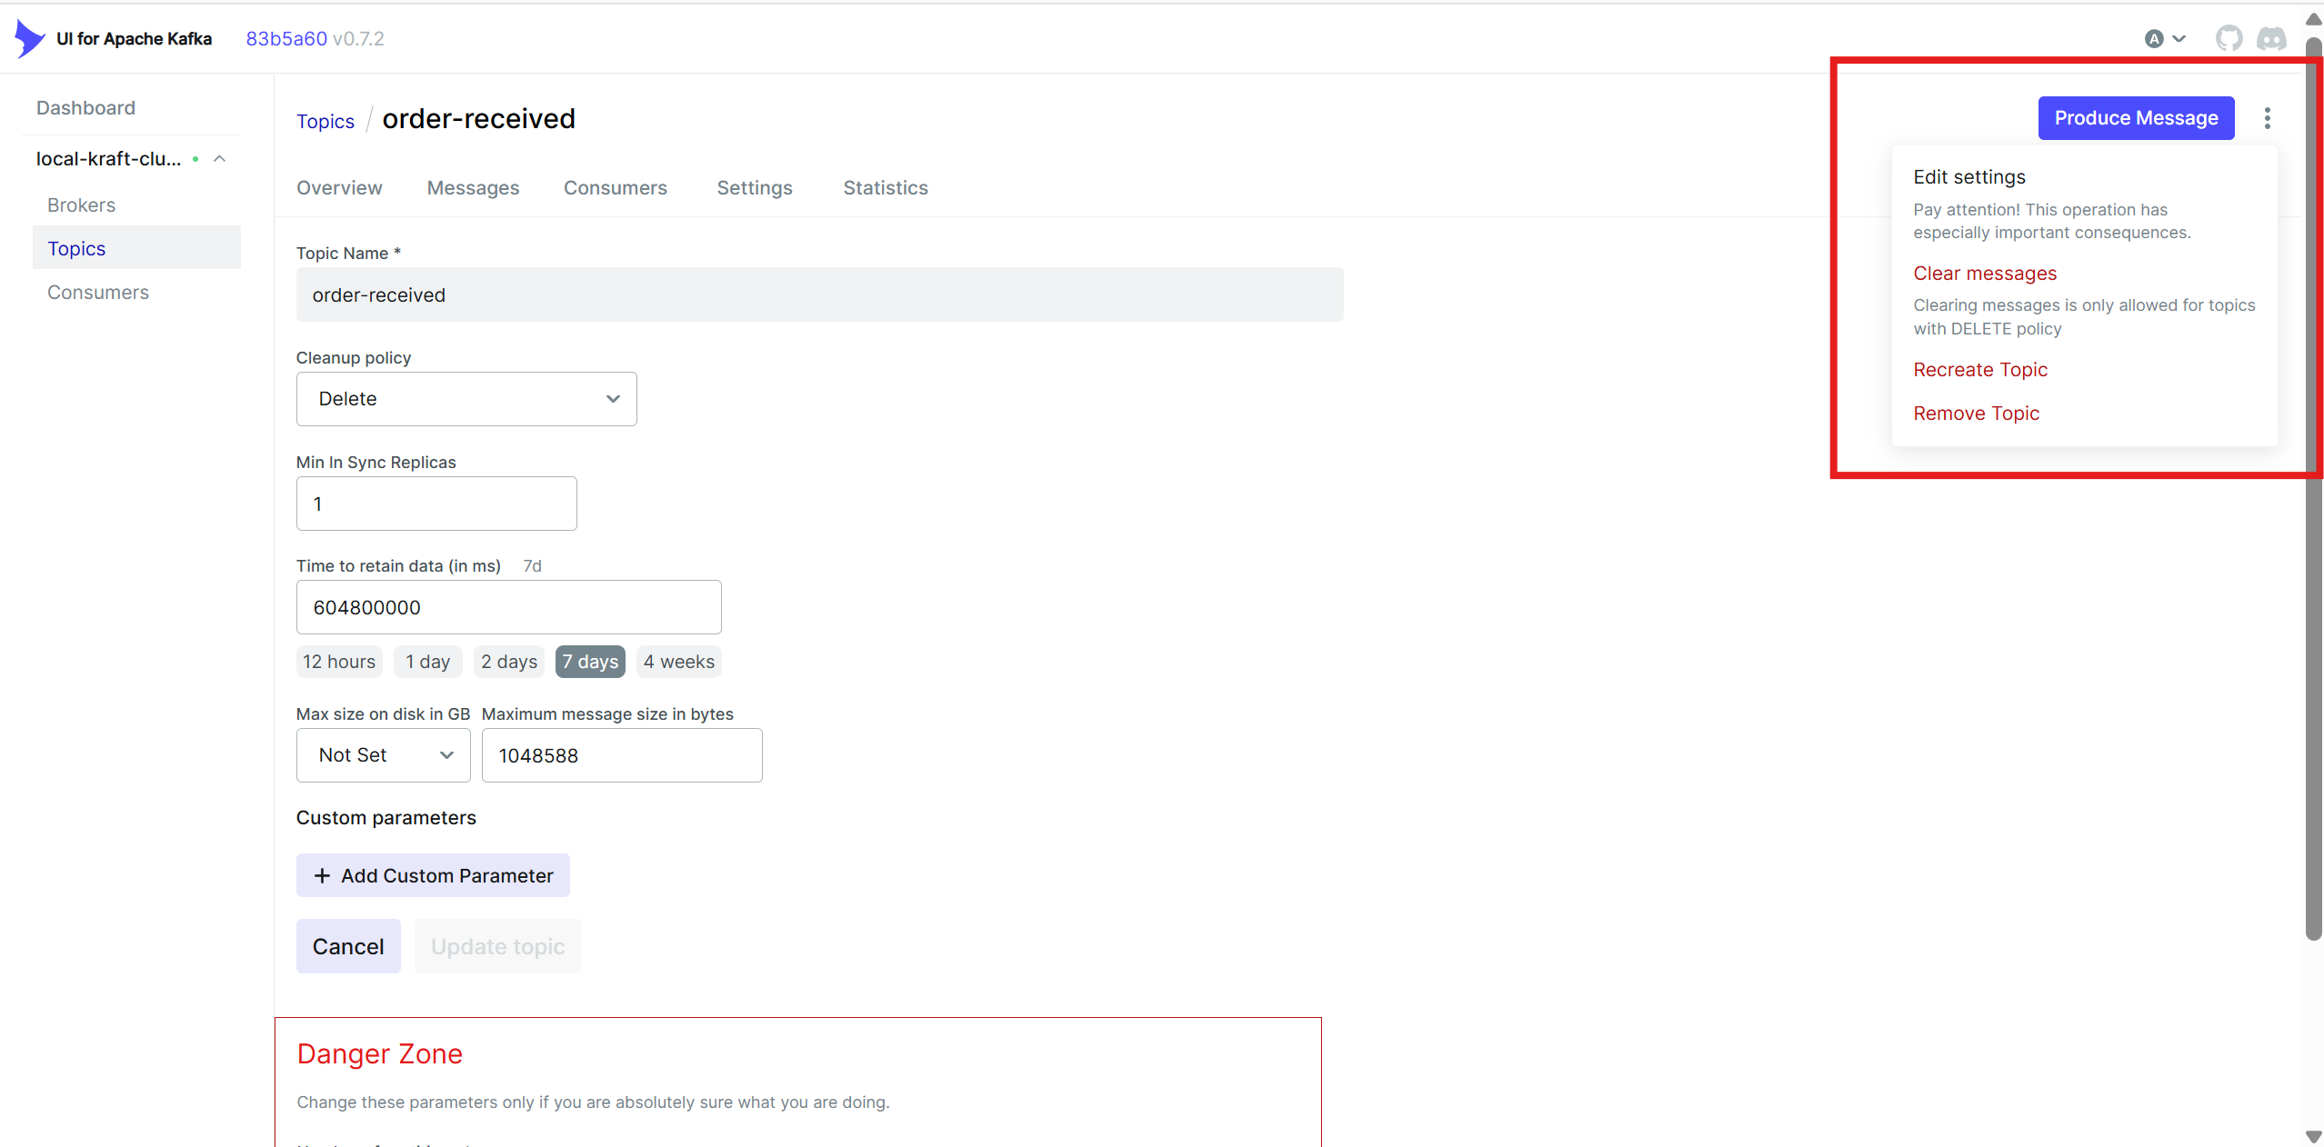Select Remove Topic in the menu

click(1976, 414)
